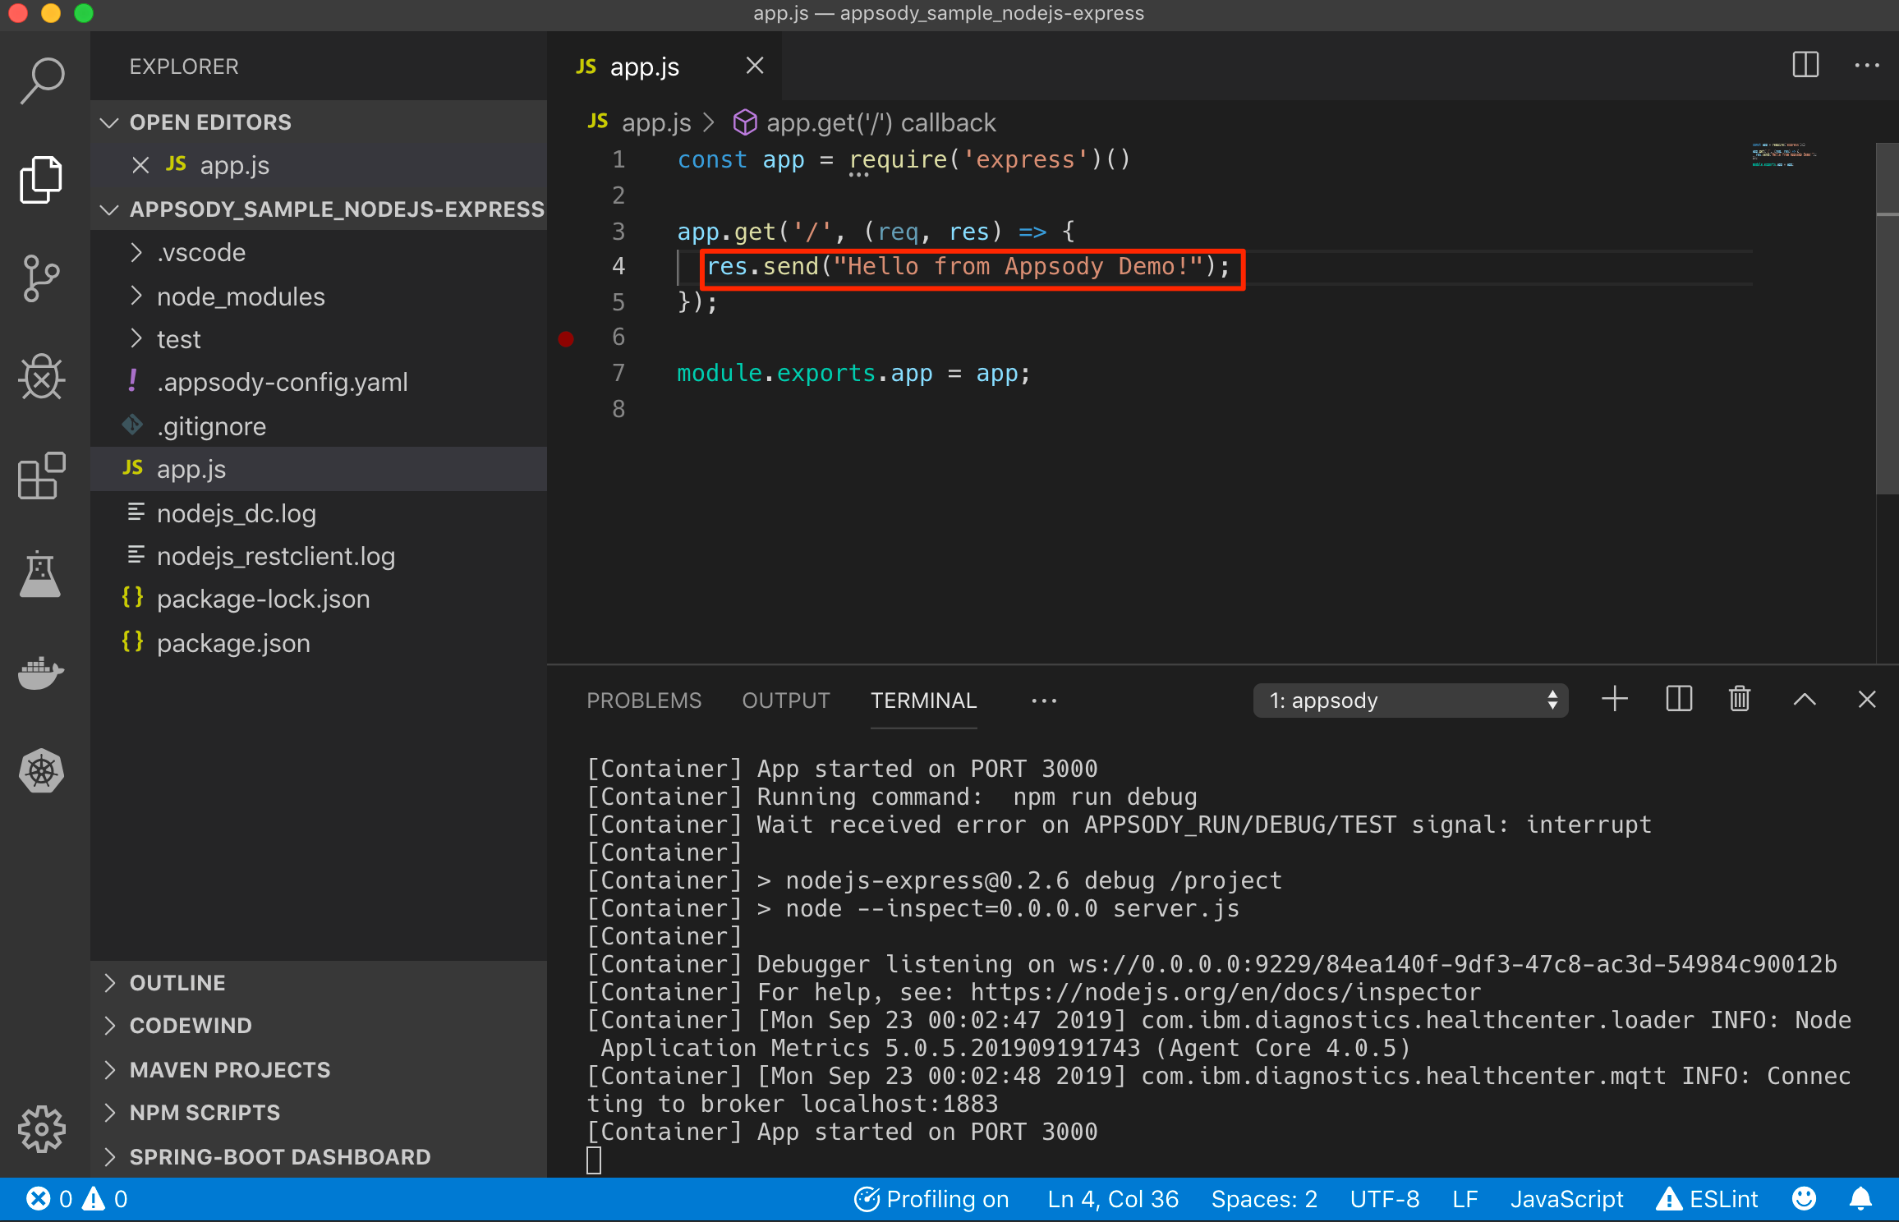Expand the Spring-Boot Dashboard section
The width and height of the screenshot is (1899, 1222).
[319, 1157]
